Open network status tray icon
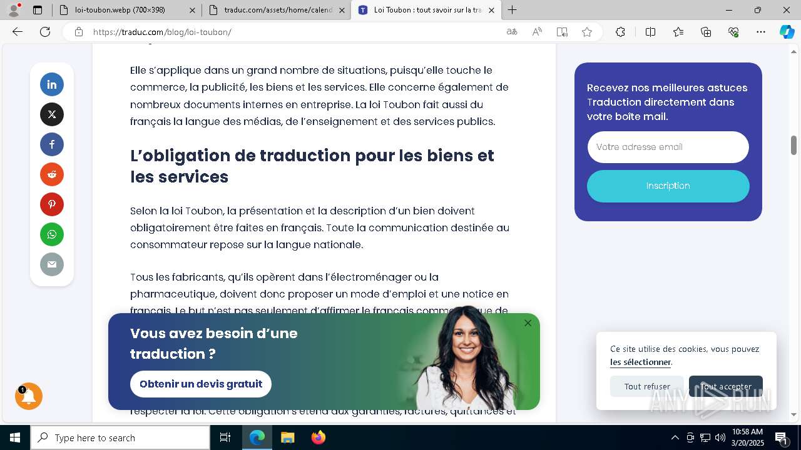This screenshot has width=801, height=450. pos(705,437)
